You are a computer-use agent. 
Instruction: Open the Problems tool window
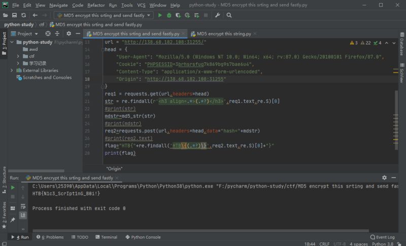[x=50, y=237]
